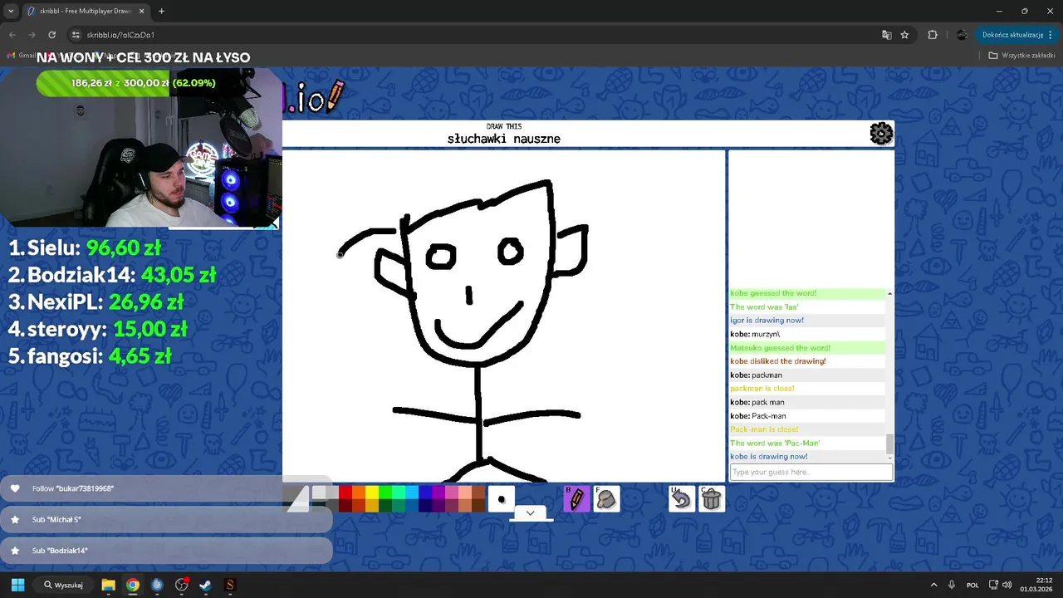Click the chat scrollbar thumb
Viewport: 1063px width, 598px height.
coord(889,444)
